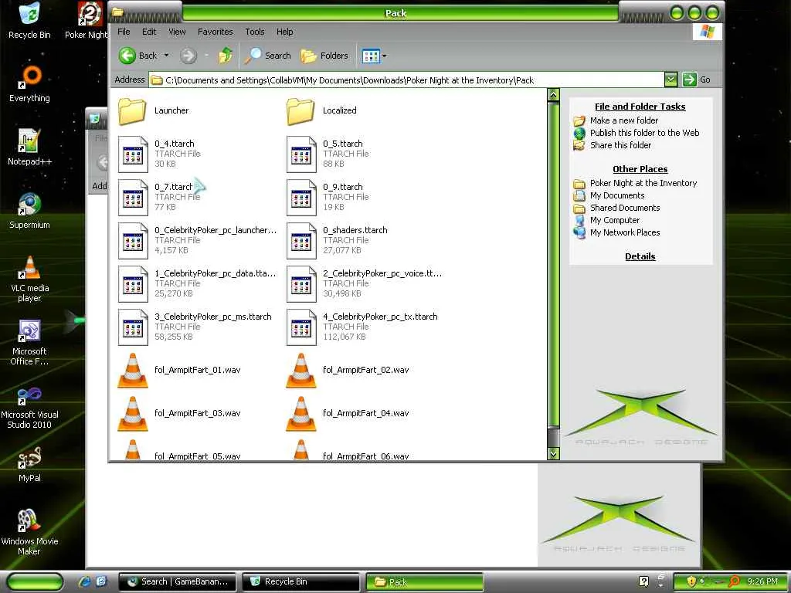Click the Views icon in toolbar
This screenshot has height=593, width=791.
[371, 56]
